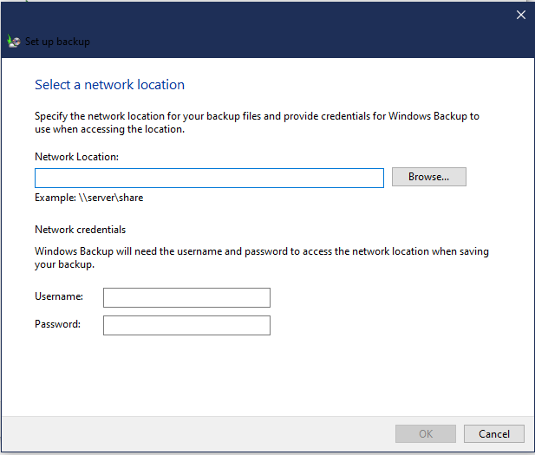Click the "Username:" label
This screenshot has width=535, height=455.
click(x=59, y=296)
